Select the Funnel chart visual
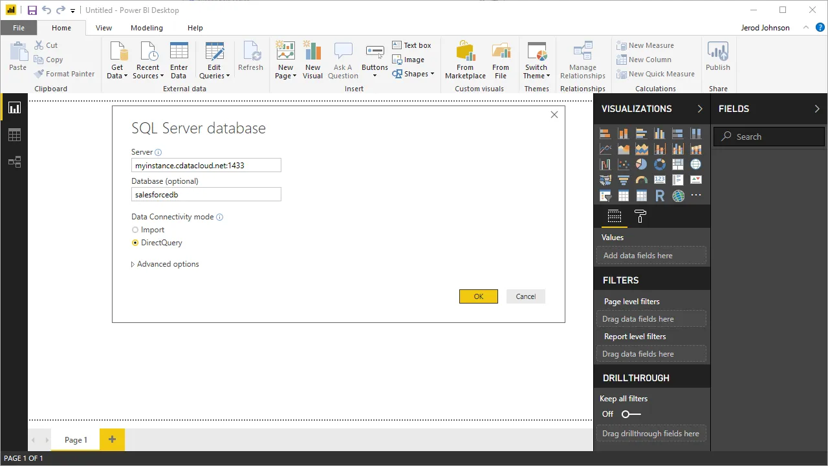 coord(624,180)
